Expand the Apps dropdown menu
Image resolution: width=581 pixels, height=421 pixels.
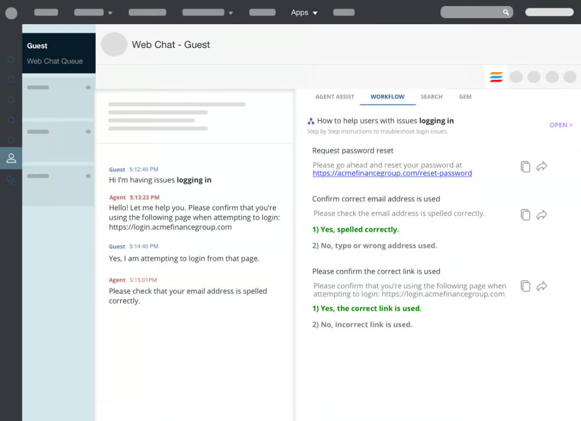coord(304,13)
